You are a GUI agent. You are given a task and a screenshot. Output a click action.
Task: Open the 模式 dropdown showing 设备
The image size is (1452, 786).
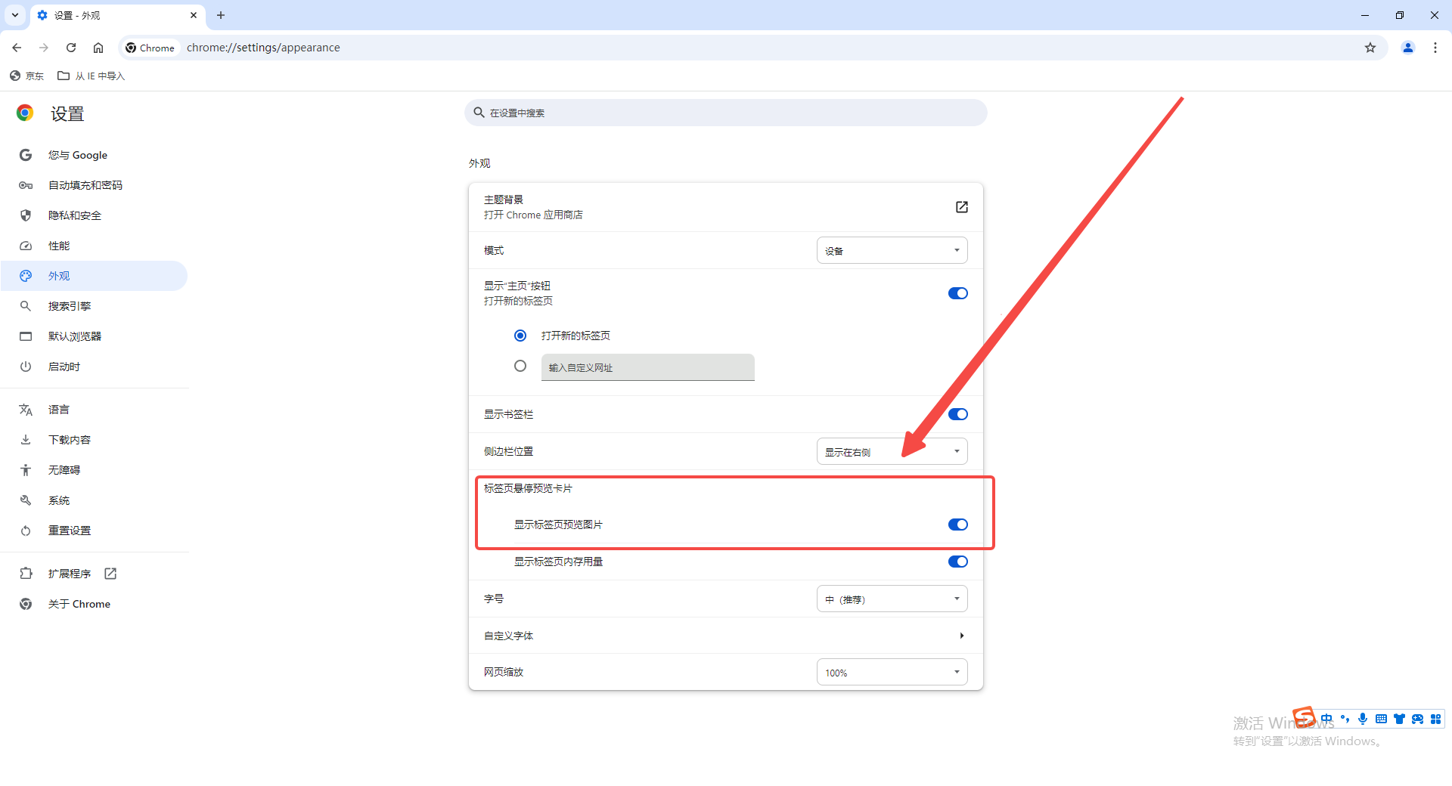[x=892, y=250]
